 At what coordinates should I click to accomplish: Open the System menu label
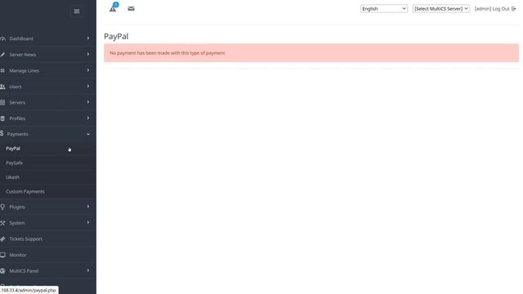[x=17, y=223]
